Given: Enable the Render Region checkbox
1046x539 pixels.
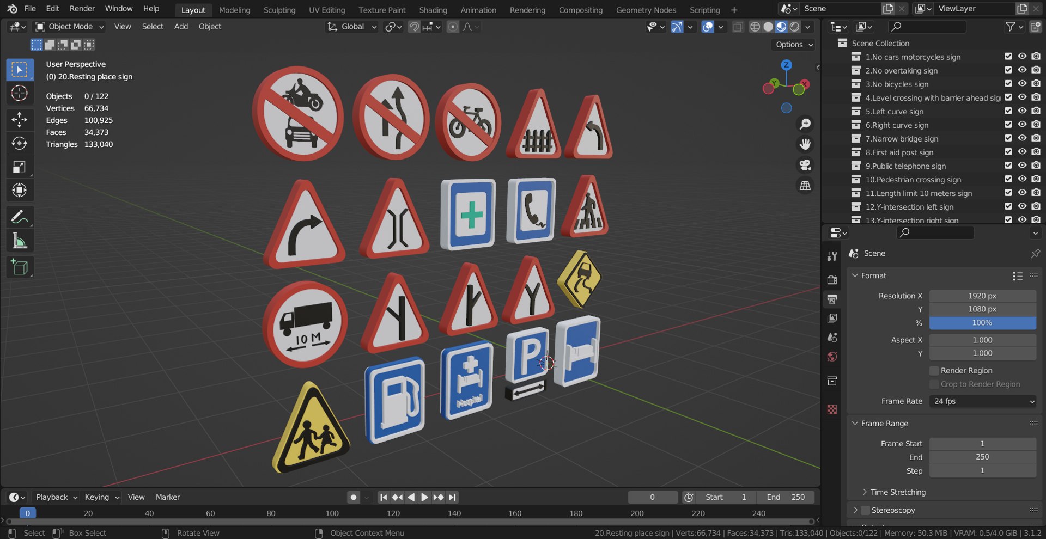Looking at the screenshot, I should [934, 371].
